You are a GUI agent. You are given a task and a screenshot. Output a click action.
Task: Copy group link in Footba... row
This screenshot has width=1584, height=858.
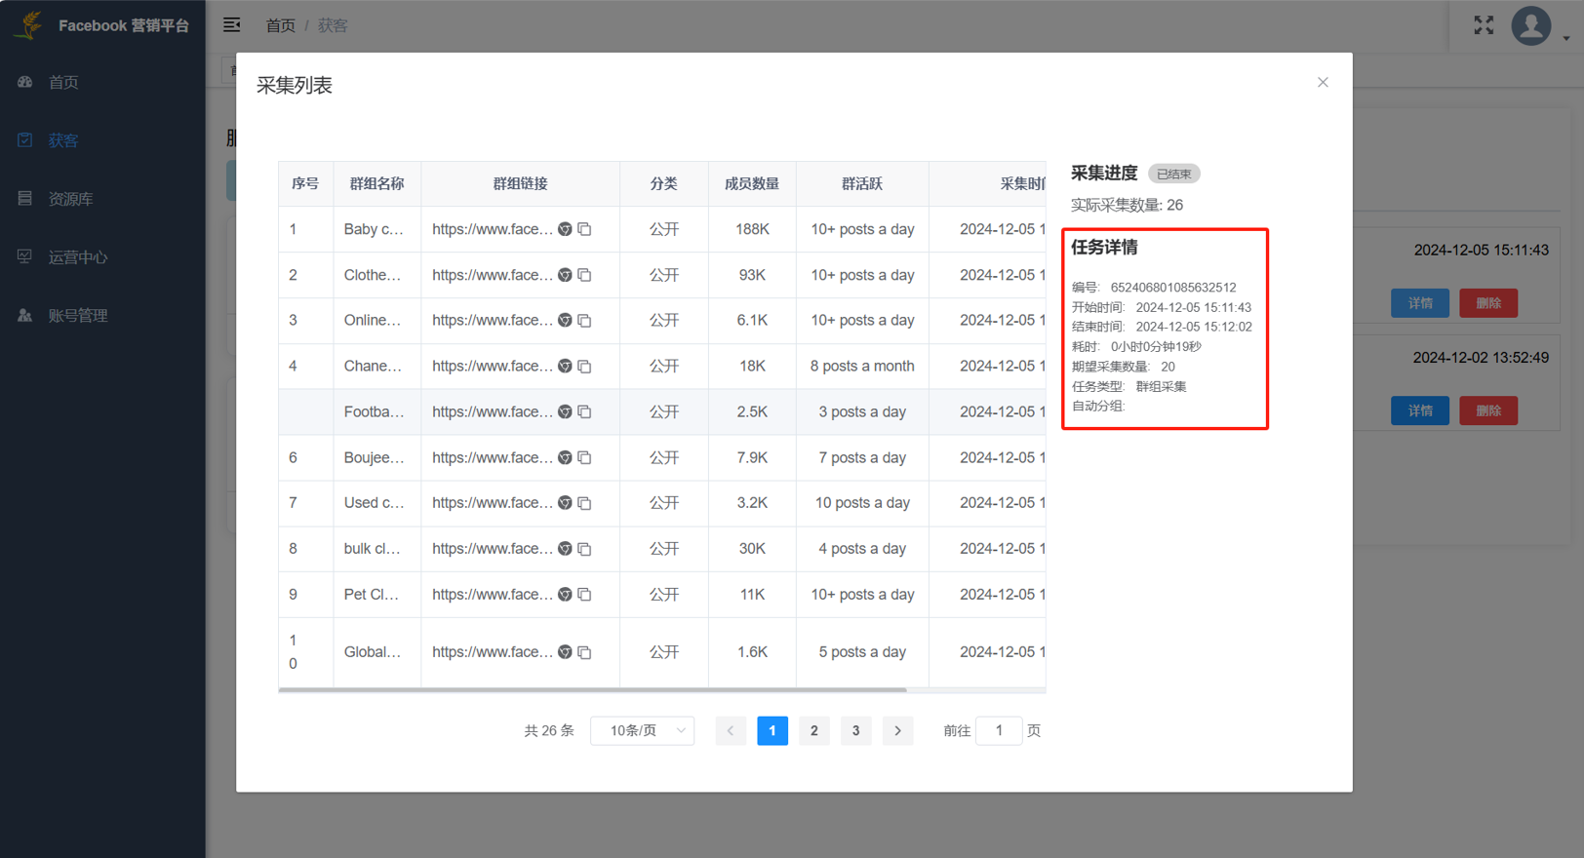click(x=584, y=411)
